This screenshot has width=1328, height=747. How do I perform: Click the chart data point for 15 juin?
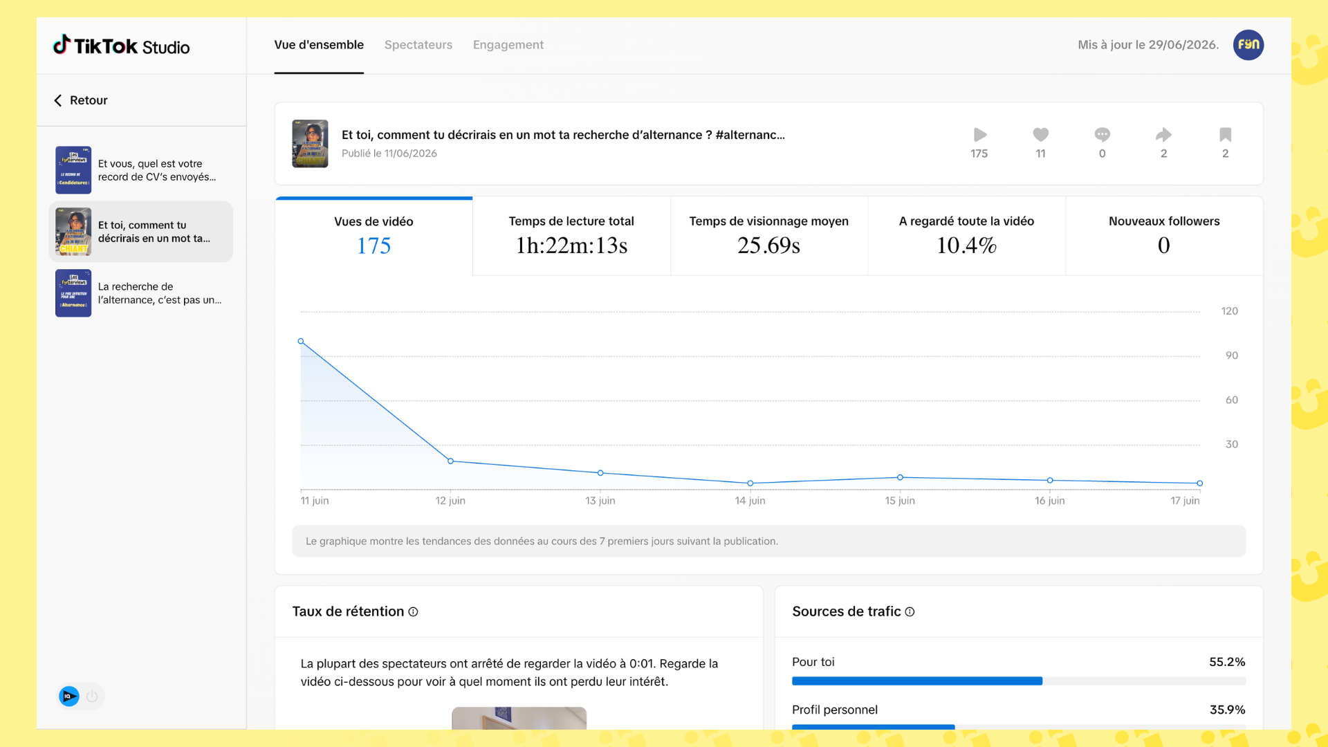[900, 477]
